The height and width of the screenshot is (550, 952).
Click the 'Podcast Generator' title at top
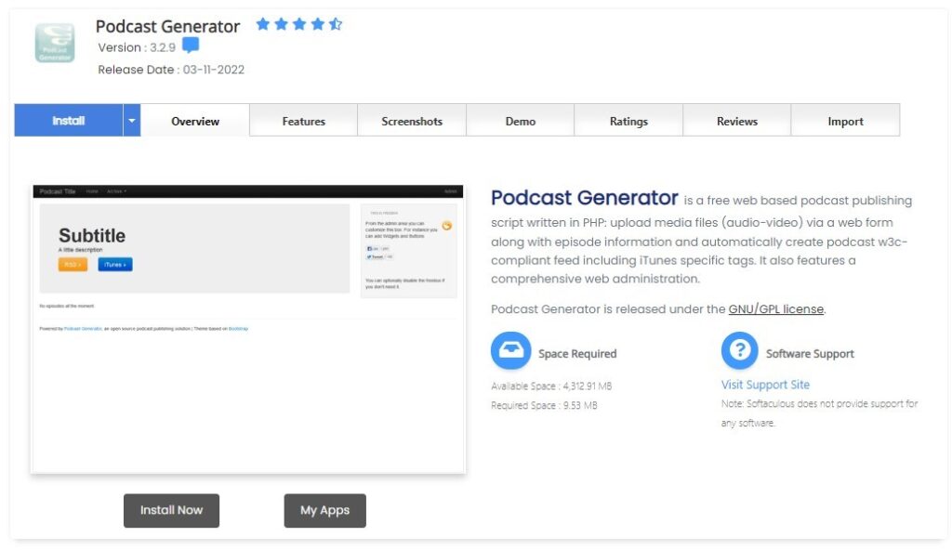tap(167, 26)
